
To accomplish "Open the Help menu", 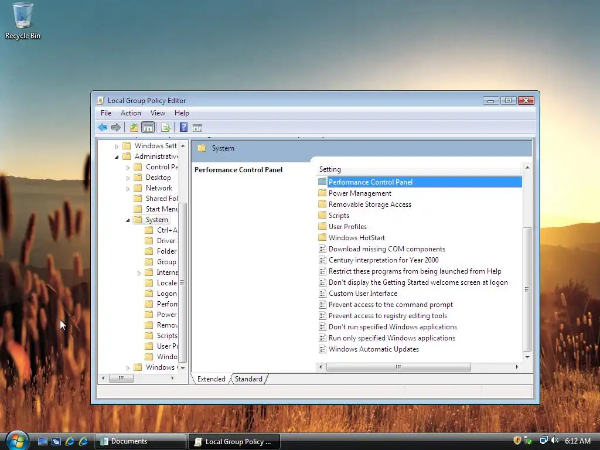I will click(182, 113).
